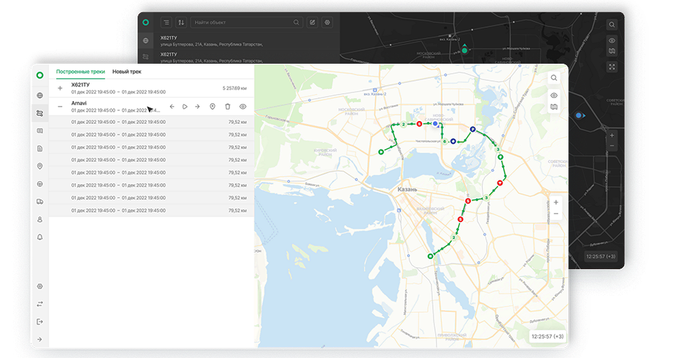Open the truck icon in light sidebar
The width and height of the screenshot is (688, 358).
coord(40,202)
